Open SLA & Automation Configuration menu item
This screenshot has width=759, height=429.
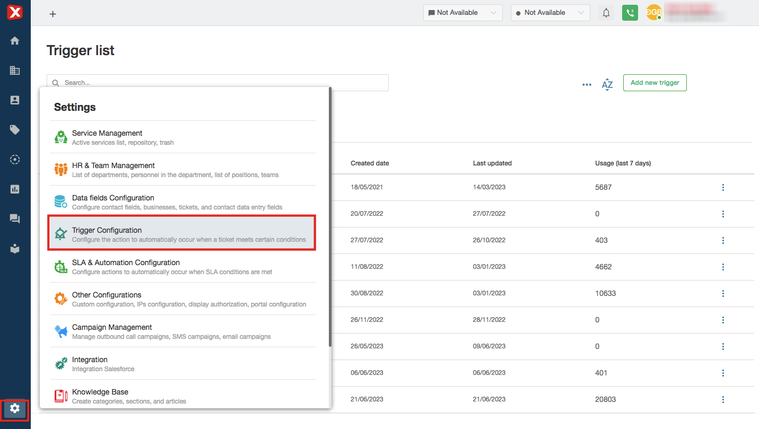tap(182, 267)
